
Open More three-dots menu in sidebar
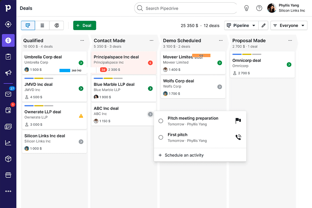click(8, 191)
